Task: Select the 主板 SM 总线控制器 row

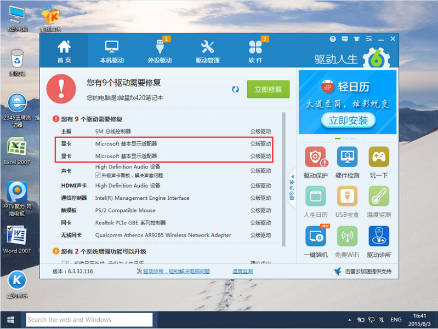Action: (x=166, y=131)
